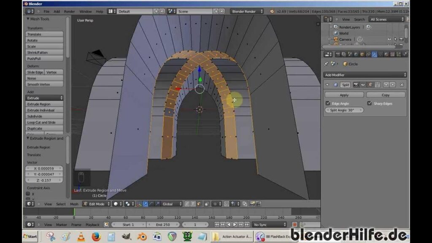432x243 pixels.
Task: Click the modifier's render visibility camera icon
Action: tap(356, 85)
